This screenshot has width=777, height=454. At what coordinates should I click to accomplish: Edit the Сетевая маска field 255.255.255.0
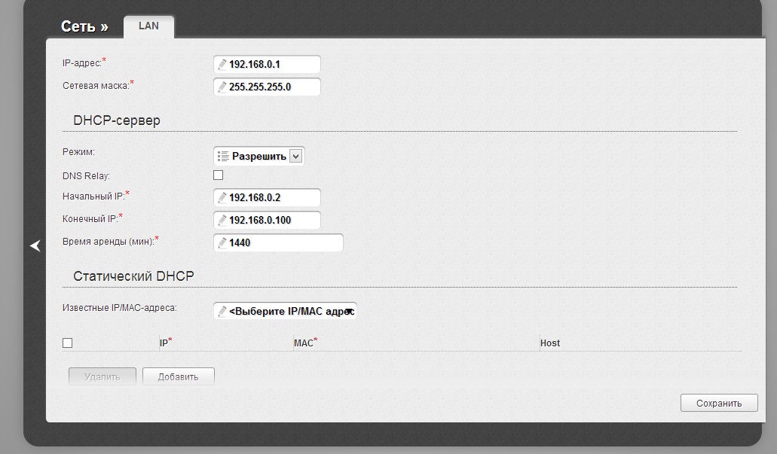267,87
